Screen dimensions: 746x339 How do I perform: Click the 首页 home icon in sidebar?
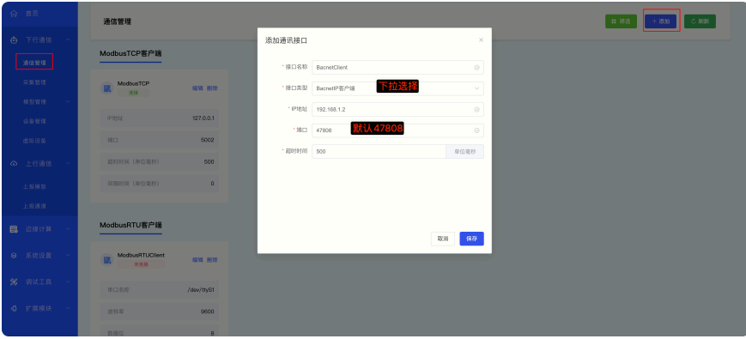click(14, 14)
